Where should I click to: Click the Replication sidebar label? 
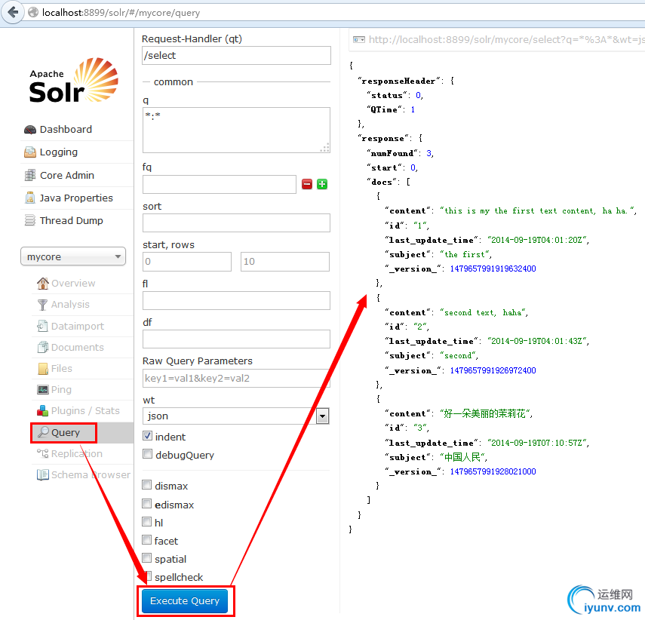(77, 453)
